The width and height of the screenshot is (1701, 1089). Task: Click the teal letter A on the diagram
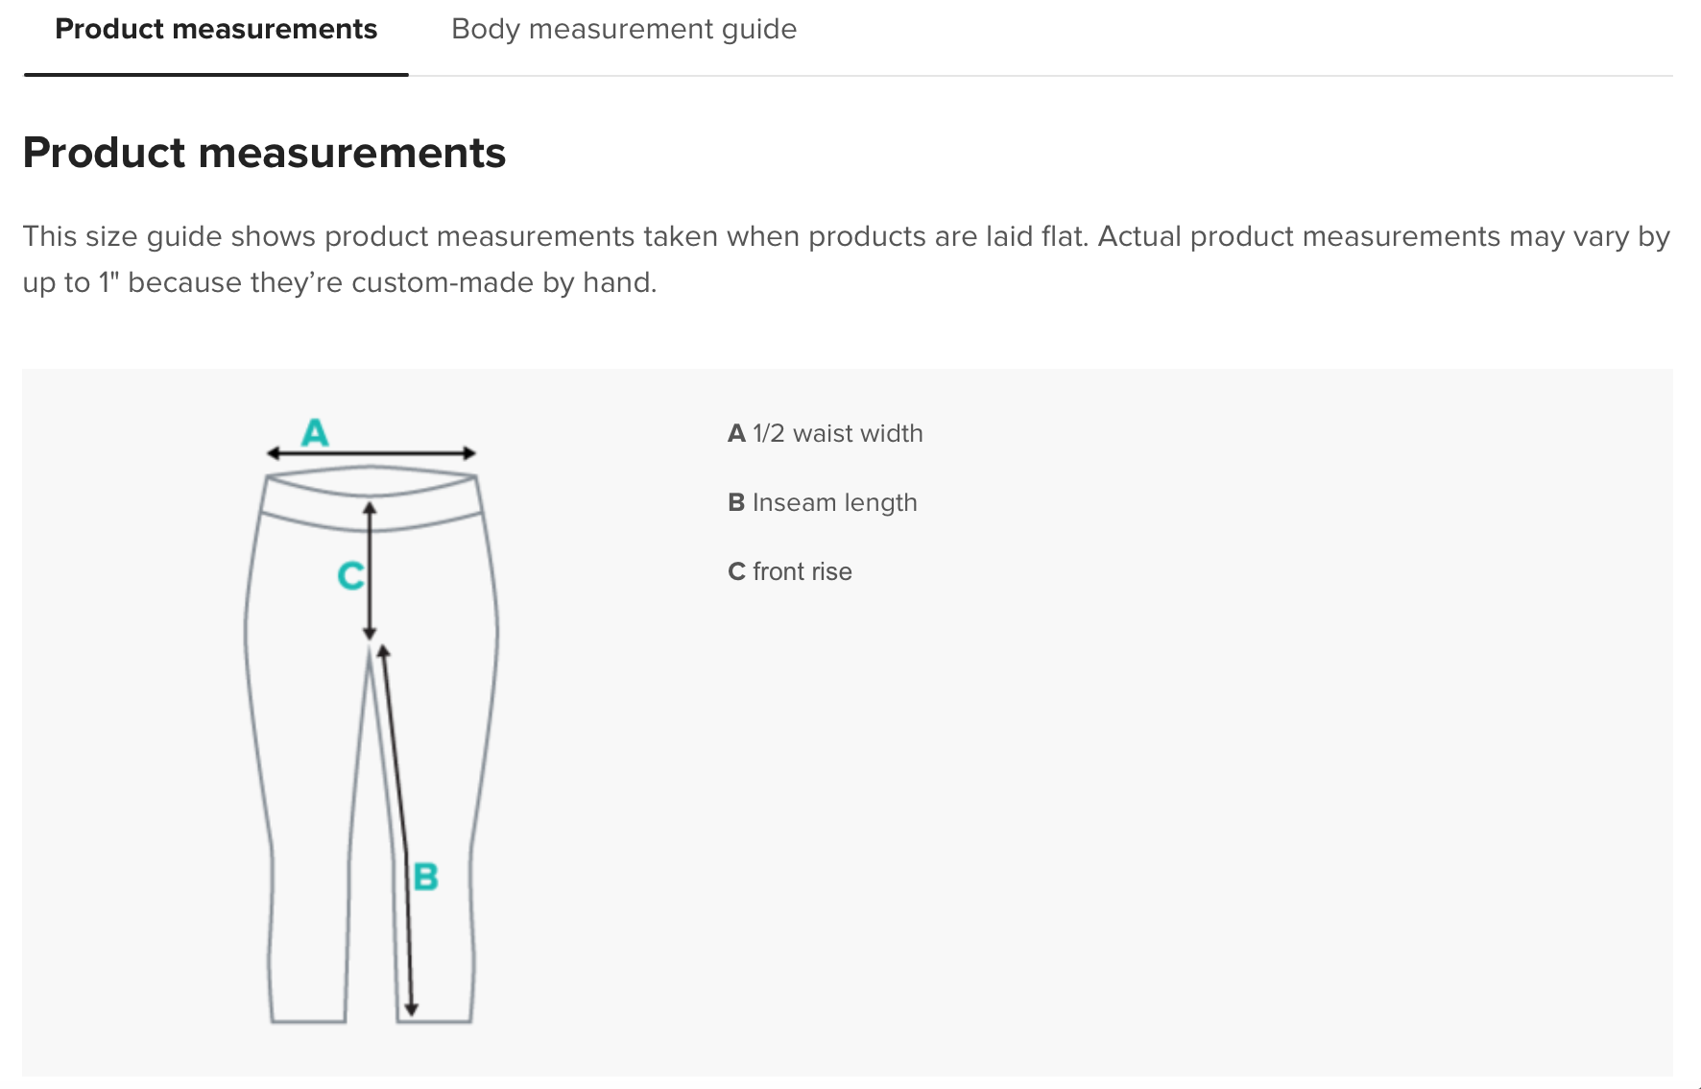pos(315,433)
